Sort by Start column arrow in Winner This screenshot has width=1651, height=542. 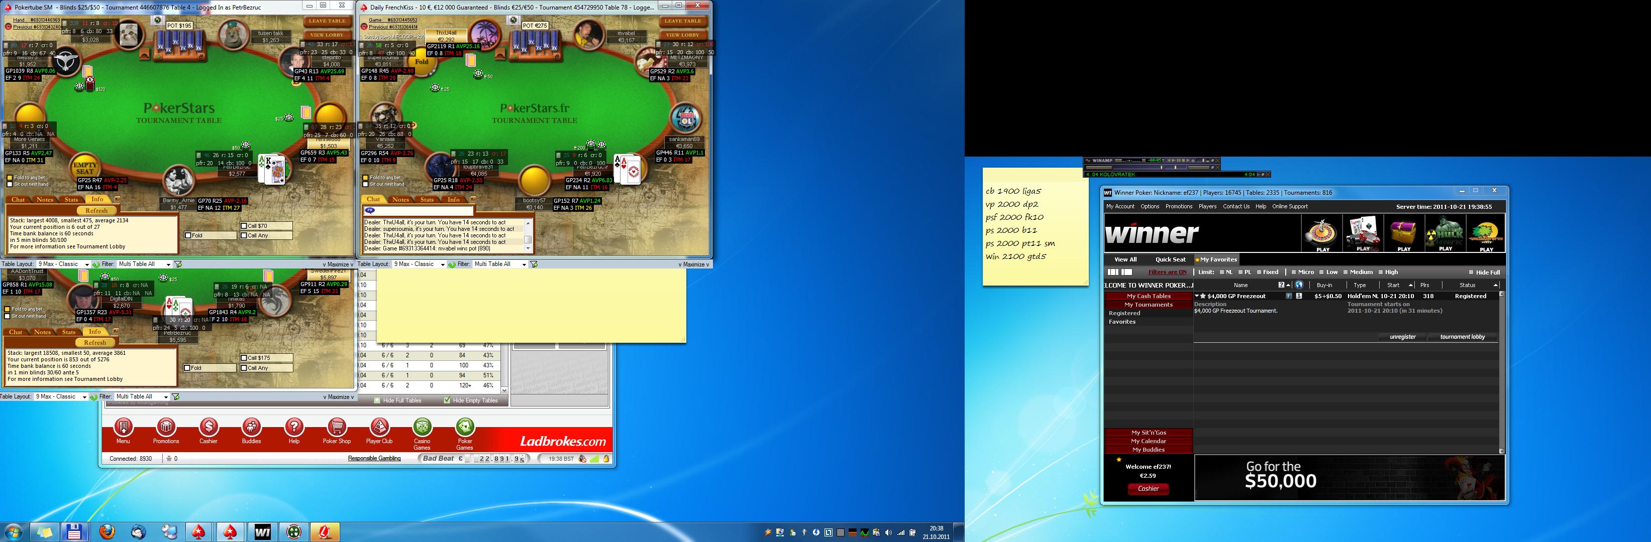[x=1411, y=286]
